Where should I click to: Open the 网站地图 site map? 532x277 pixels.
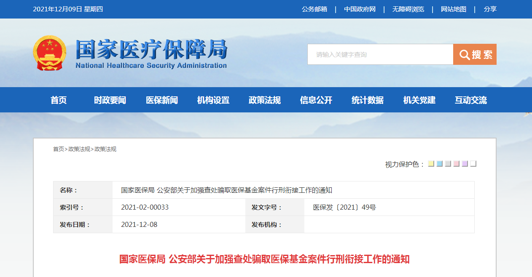[454, 9]
